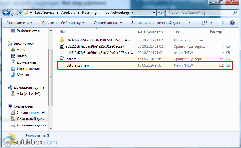
Task: Sort by Дата изменения column header
Action: point(151,31)
